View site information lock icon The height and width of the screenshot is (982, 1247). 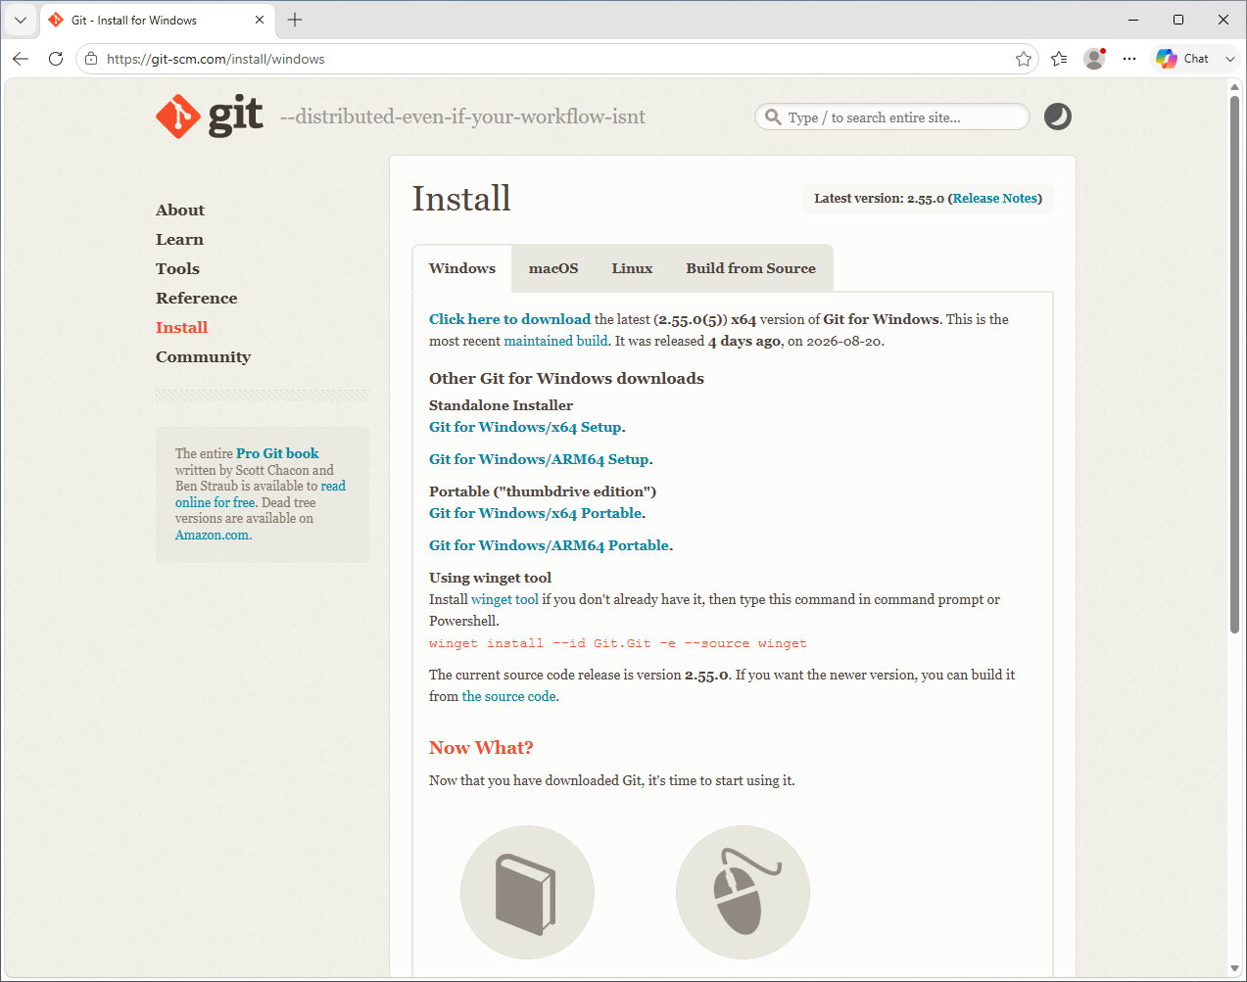coord(91,59)
